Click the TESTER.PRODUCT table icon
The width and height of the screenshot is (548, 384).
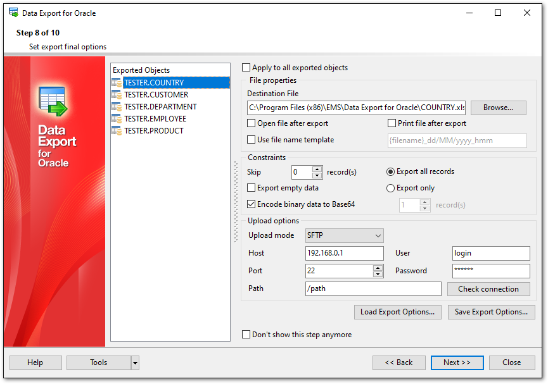[117, 131]
